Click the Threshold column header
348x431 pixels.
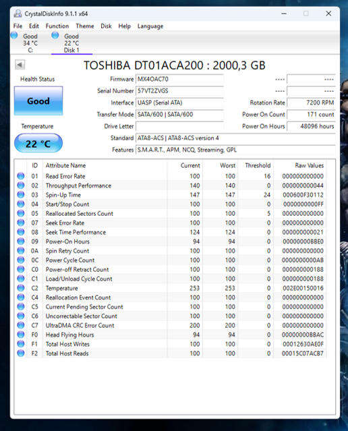(258, 165)
